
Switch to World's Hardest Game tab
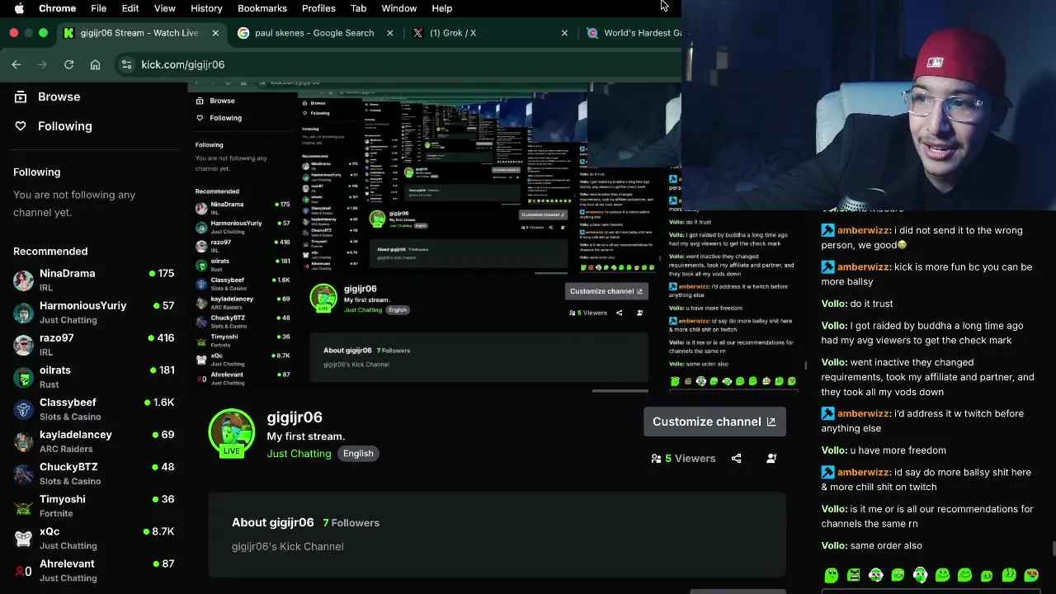tap(634, 33)
